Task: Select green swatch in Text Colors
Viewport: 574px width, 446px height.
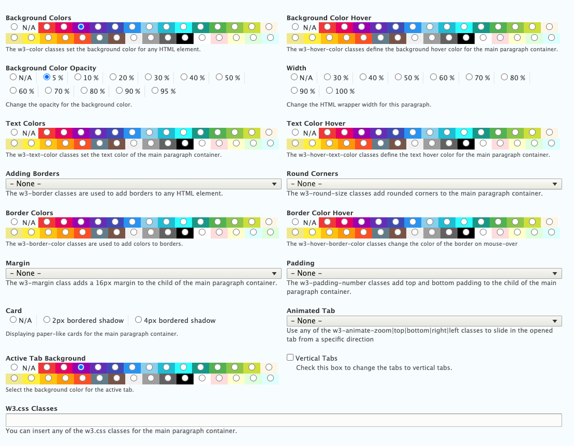Action: point(218,132)
